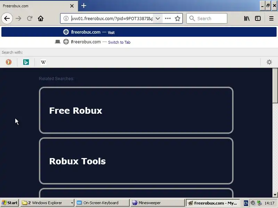Open the Robux Tools related search

click(136, 161)
